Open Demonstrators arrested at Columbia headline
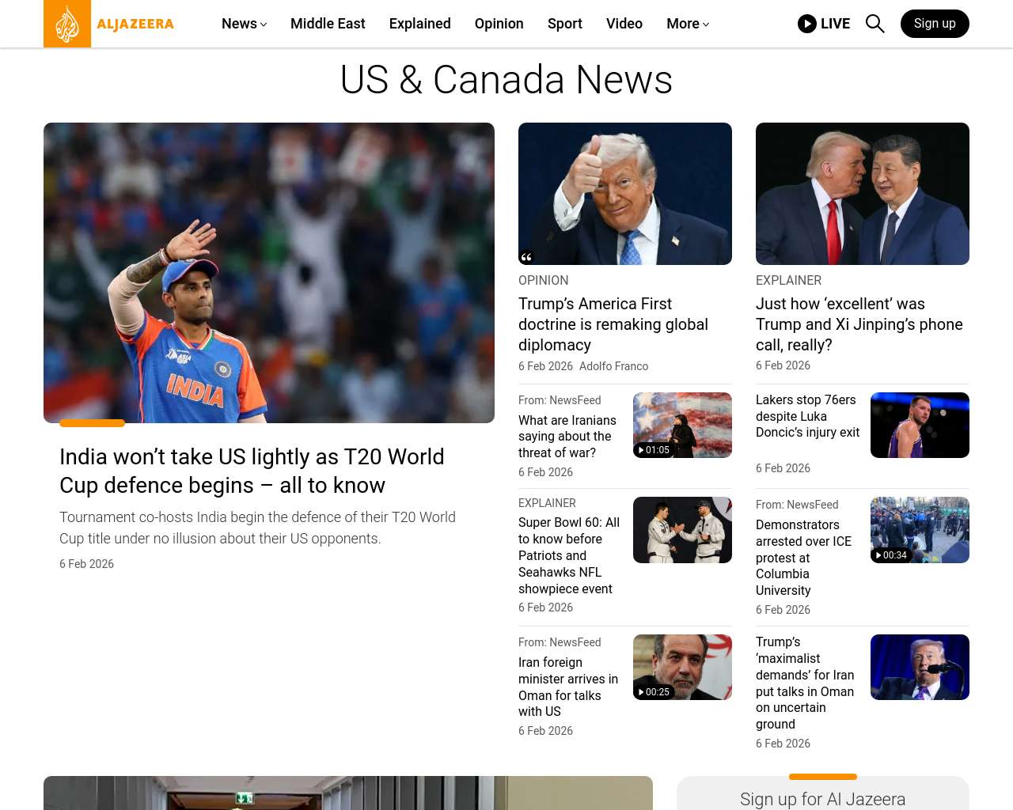 [x=803, y=558]
